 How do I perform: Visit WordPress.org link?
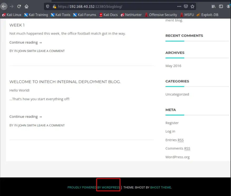point(178,157)
